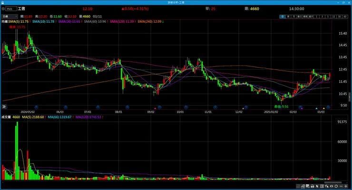This screenshot has height=190, width=352.
Task: Click the 最低 9.56 low price annotation
Action: pos(281,107)
